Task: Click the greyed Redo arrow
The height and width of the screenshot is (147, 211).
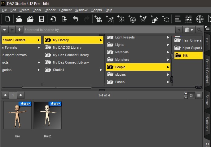Action: (x=86, y=19)
